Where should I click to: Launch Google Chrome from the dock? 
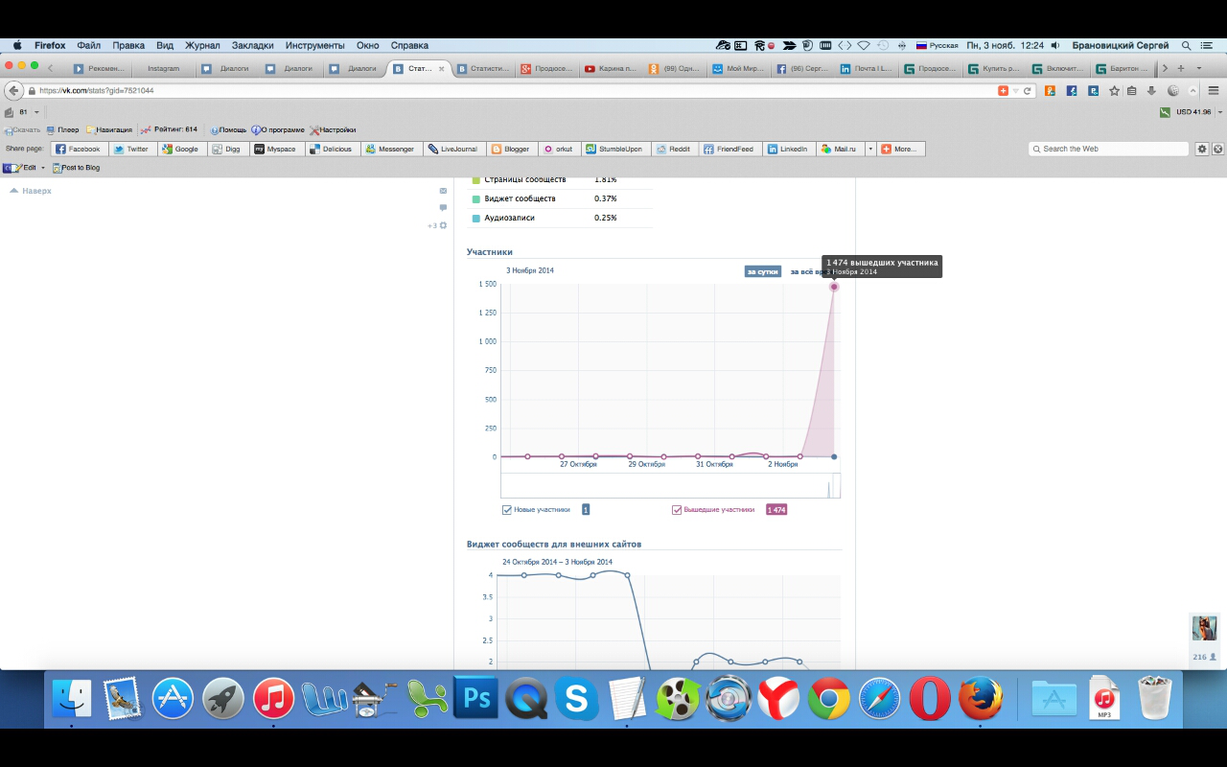(828, 699)
